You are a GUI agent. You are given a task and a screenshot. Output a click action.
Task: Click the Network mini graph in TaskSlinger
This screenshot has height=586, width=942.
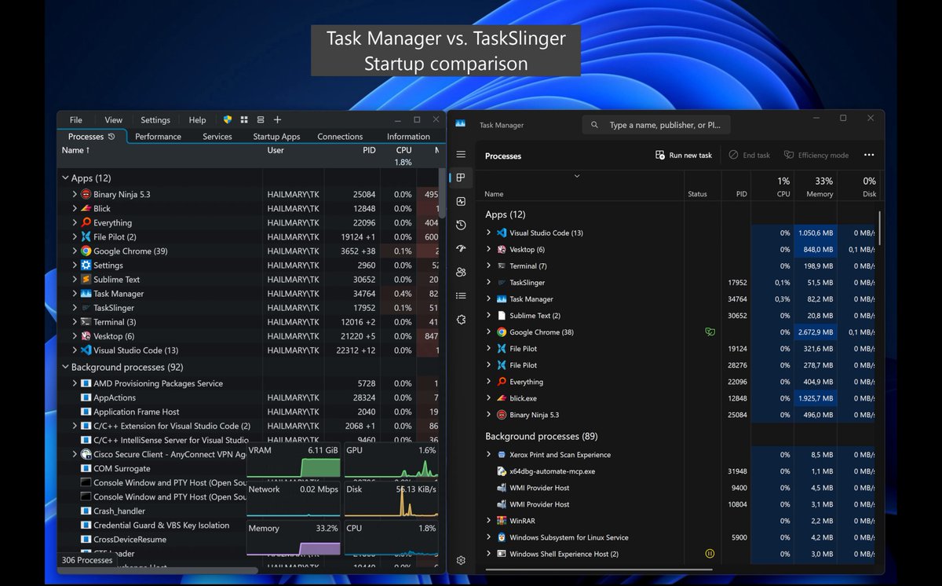(x=294, y=500)
